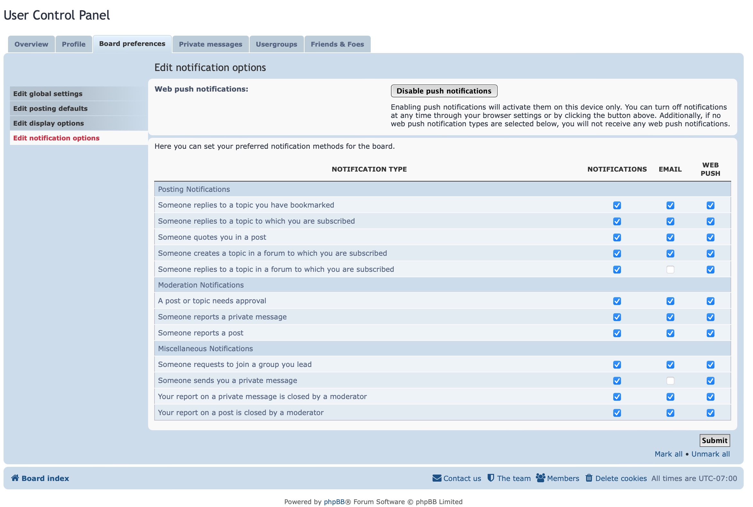Image resolution: width=753 pixels, height=507 pixels.
Task: Disable web push for bookmarked topic replies
Action: pos(710,205)
